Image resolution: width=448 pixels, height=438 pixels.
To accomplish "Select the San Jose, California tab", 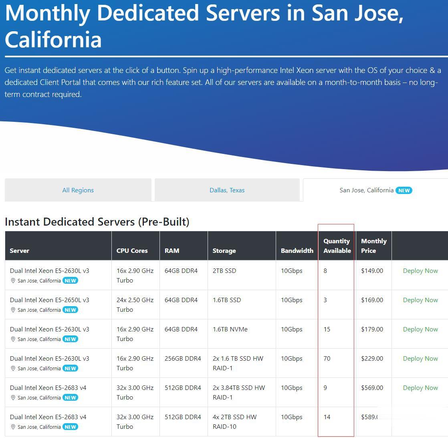I will pos(375,190).
